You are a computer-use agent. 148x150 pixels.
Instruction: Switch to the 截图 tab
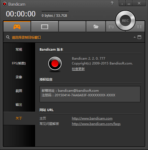(x=19, y=91)
